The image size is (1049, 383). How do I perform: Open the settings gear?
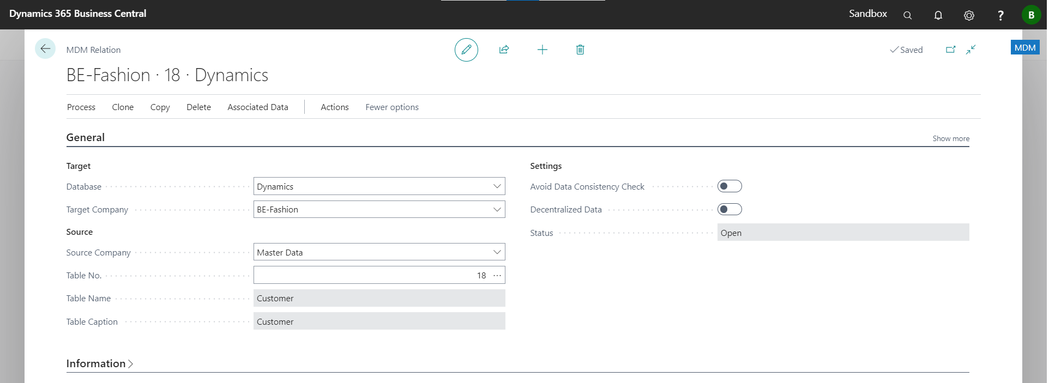click(969, 15)
